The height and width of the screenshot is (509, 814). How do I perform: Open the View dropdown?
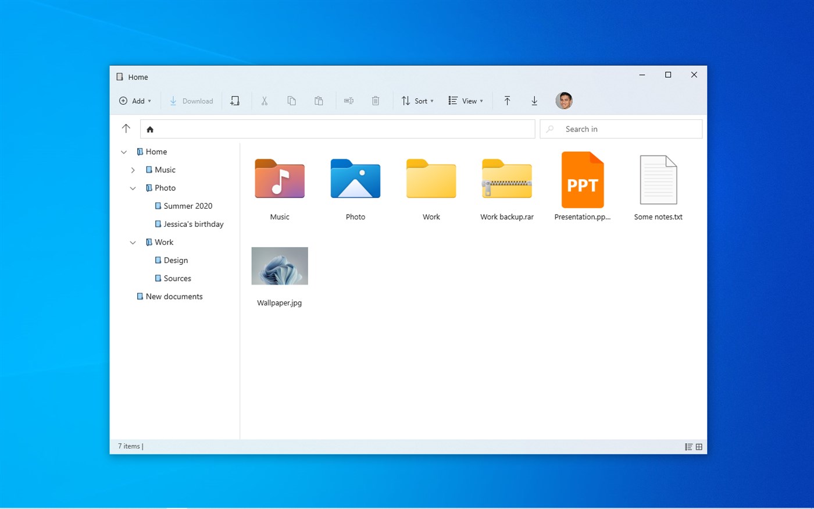(466, 101)
